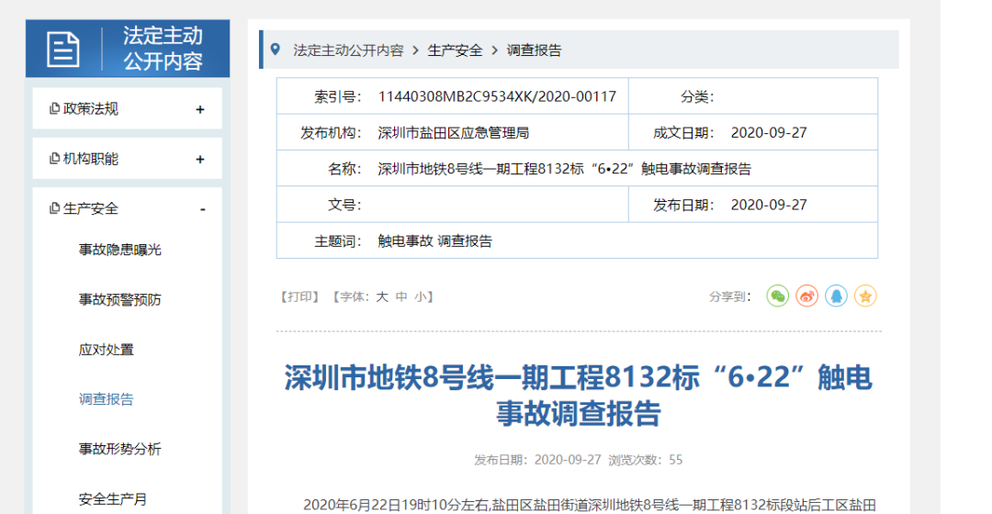The image size is (992, 514).
Task: Collapse 生产安全 with the minus sign
Action: pos(202,209)
